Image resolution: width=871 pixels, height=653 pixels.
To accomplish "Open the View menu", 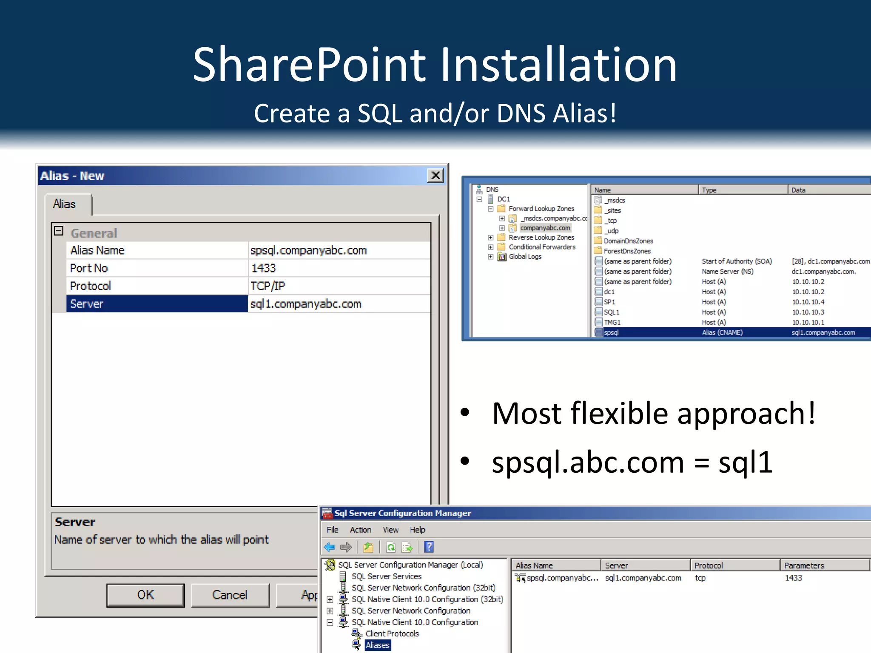I will pyautogui.click(x=390, y=530).
